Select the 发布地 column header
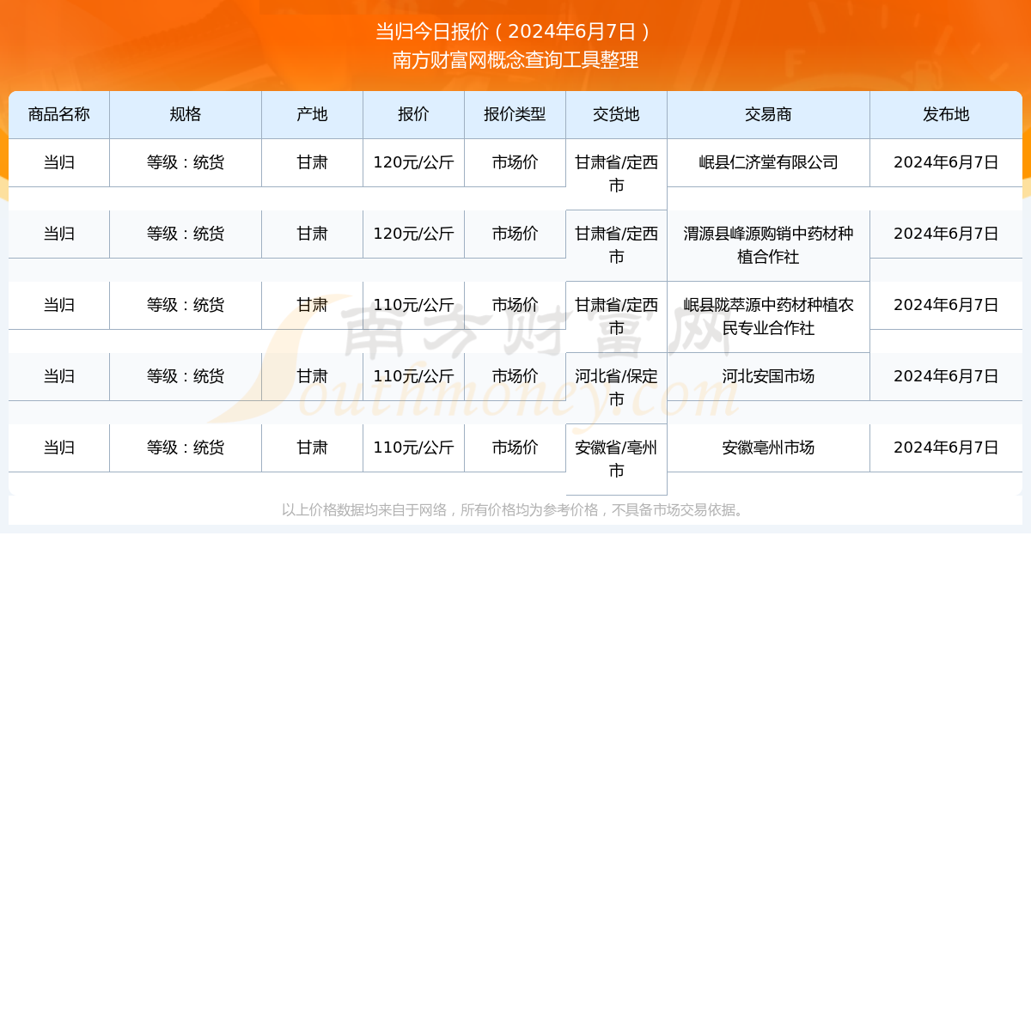This screenshot has height=1035, width=1031. click(946, 114)
